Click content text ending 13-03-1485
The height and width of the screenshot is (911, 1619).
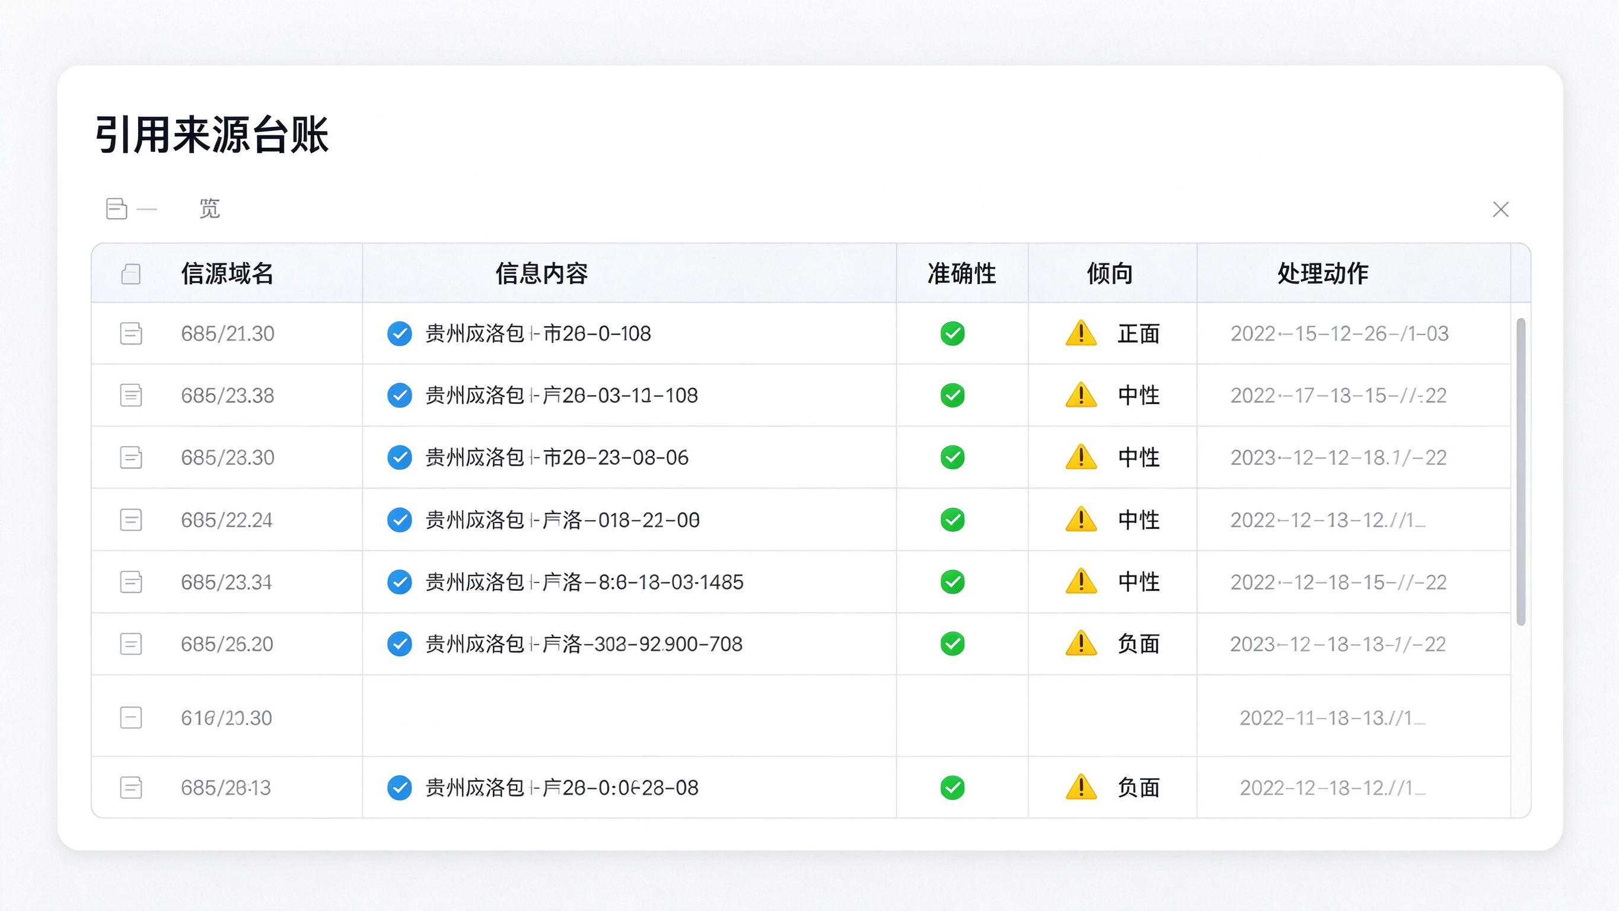(x=585, y=582)
